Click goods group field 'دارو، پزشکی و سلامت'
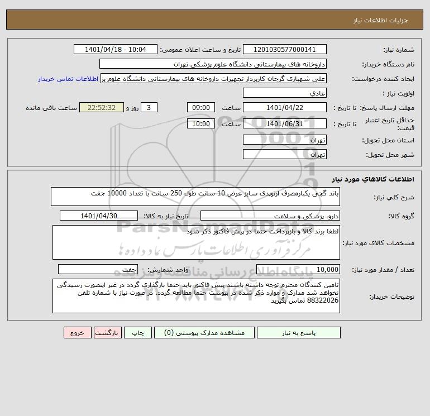Viewport: 430px width, 416px height. (270, 216)
